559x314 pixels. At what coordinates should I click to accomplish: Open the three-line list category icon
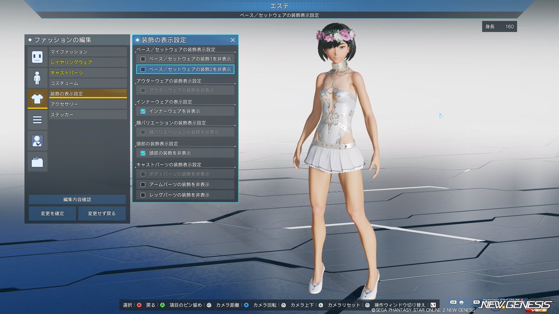click(x=37, y=120)
